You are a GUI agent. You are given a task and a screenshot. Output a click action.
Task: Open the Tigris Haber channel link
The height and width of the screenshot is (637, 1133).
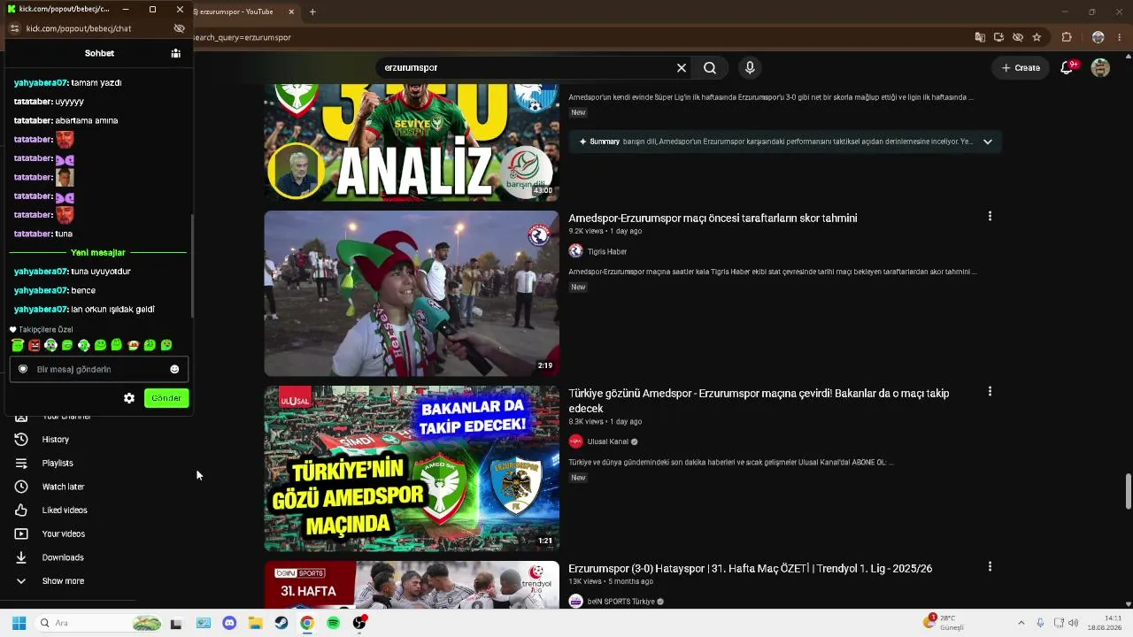[607, 252]
